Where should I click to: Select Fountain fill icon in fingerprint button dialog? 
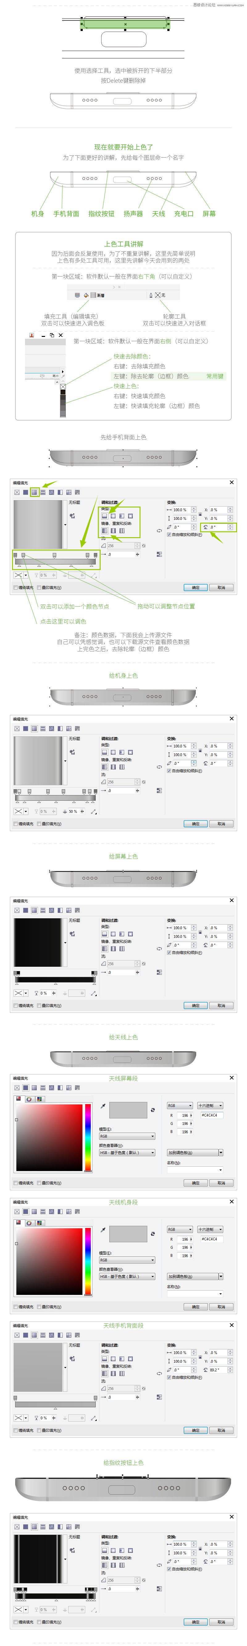click(34, 1527)
